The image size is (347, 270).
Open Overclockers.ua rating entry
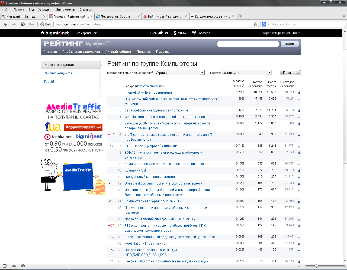tap(166, 117)
